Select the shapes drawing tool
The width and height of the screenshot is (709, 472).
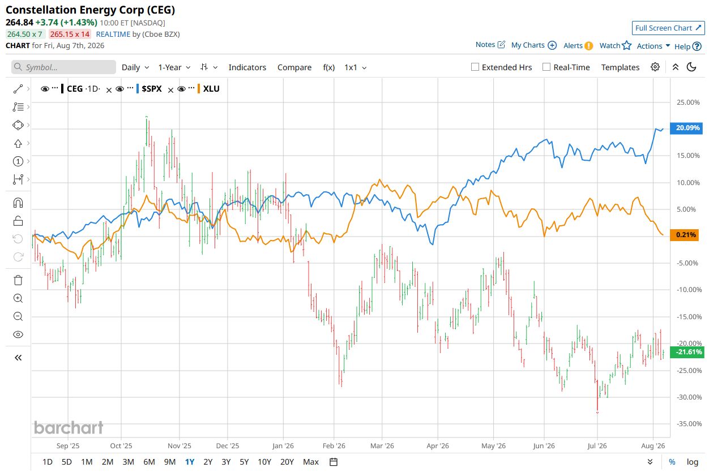(18, 125)
